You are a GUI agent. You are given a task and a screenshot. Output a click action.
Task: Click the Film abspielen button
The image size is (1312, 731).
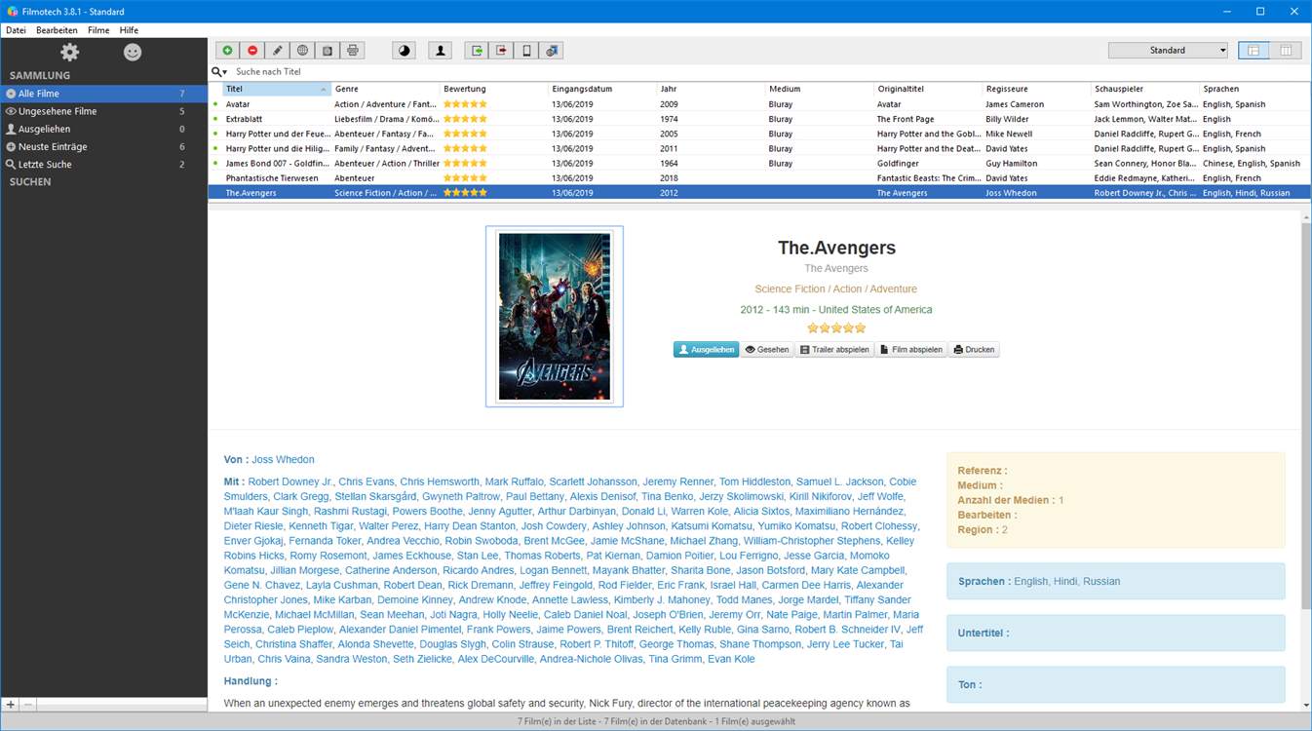point(911,350)
